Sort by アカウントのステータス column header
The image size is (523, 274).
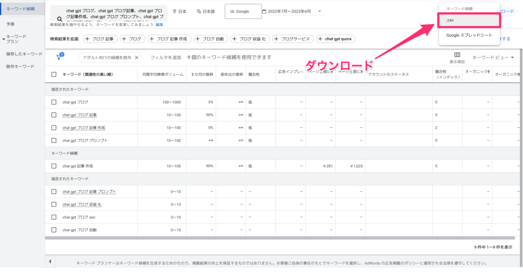pyautogui.click(x=388, y=75)
